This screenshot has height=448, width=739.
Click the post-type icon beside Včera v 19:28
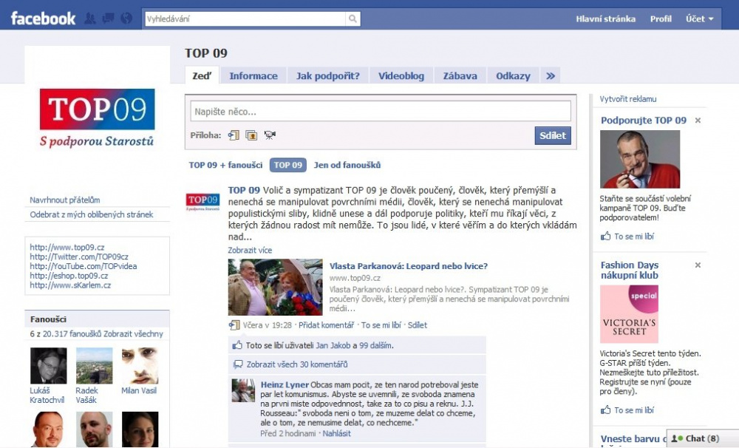click(x=234, y=325)
